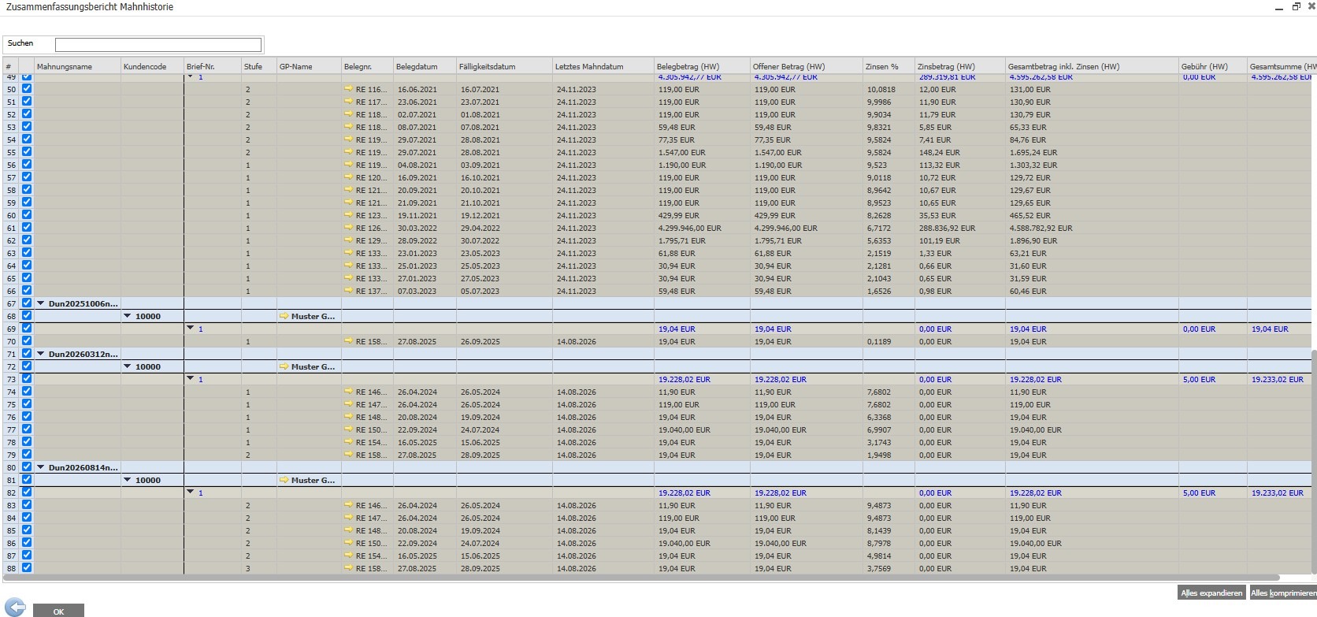Open link arrow of RE 129 in row 62
Image resolution: width=1317 pixels, height=617 pixels.
point(348,240)
